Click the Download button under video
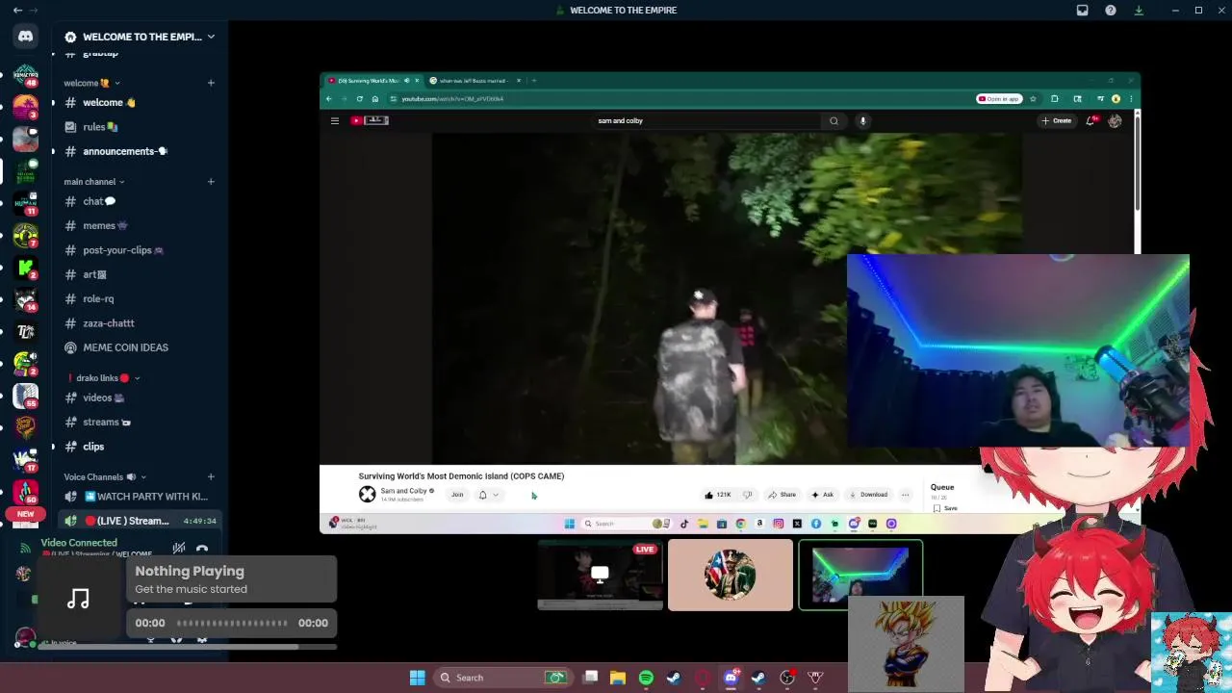Screen dimensions: 1232x693 point(868,495)
